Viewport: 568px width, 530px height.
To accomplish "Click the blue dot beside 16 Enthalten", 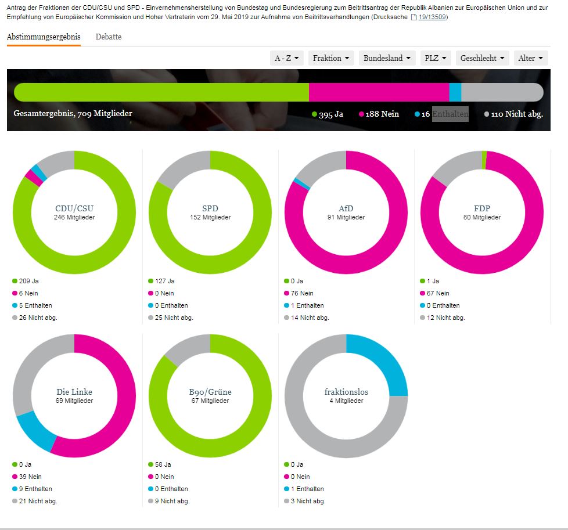I will click(x=417, y=114).
